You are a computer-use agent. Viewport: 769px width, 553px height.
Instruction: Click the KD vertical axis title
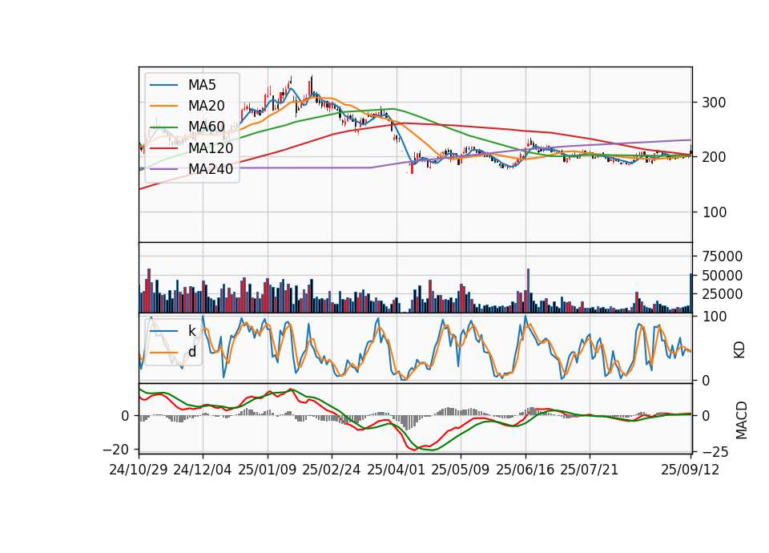coord(739,350)
